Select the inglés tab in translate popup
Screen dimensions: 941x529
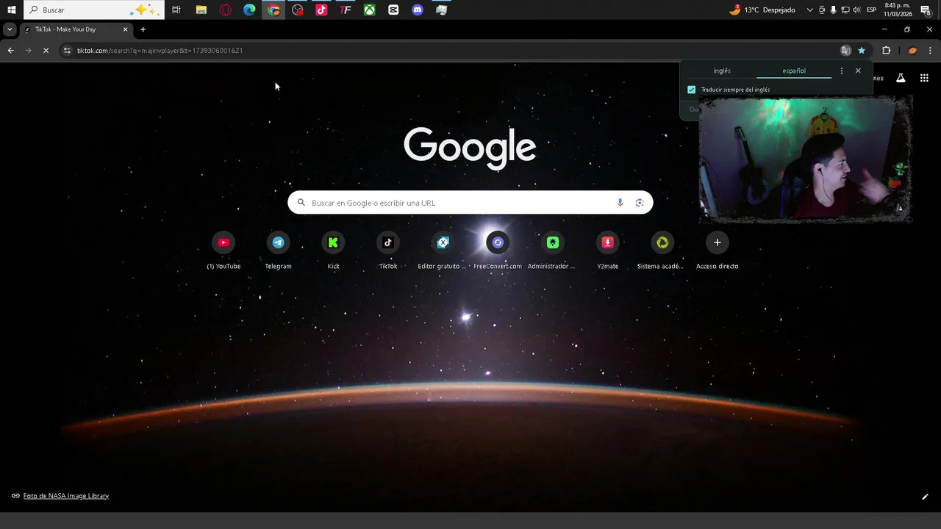click(x=722, y=71)
